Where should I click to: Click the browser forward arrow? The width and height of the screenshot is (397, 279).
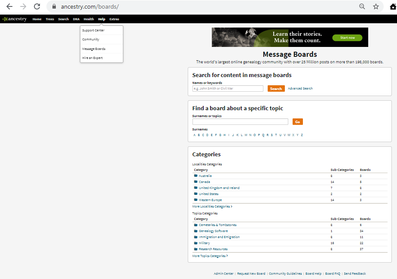coord(23,6)
